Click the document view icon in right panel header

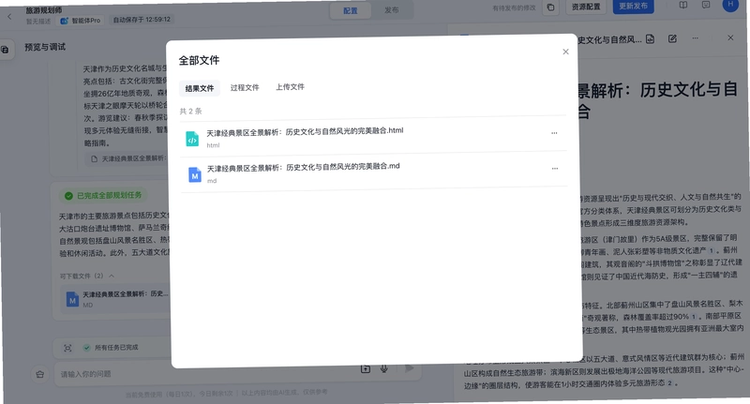(650, 39)
